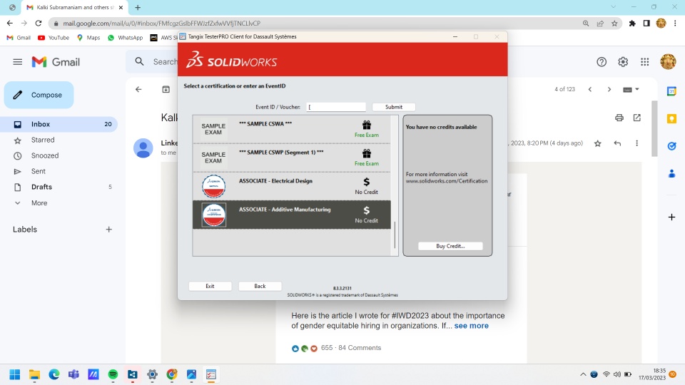Open Microsoft Edge from taskbar

[54, 374]
